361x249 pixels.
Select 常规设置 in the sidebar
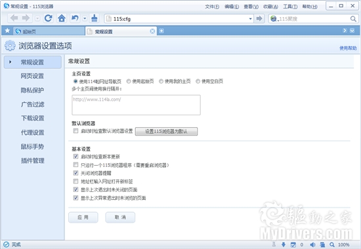[x=32, y=62]
